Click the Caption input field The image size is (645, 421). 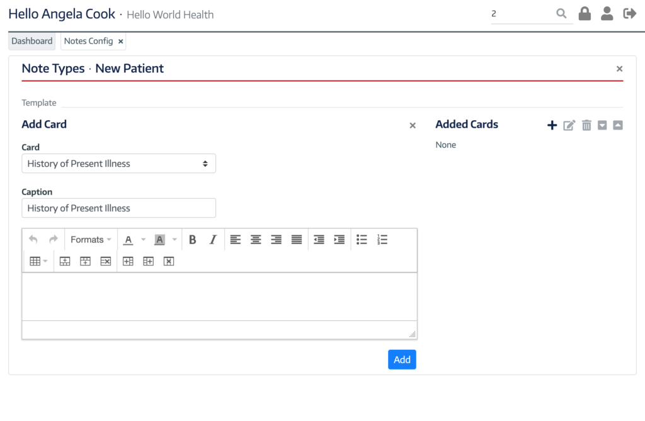coord(118,208)
